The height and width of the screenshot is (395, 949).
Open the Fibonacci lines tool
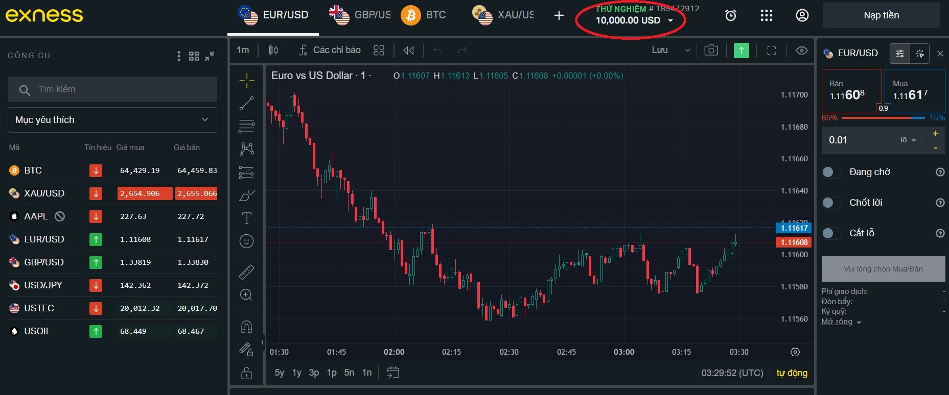tap(246, 126)
